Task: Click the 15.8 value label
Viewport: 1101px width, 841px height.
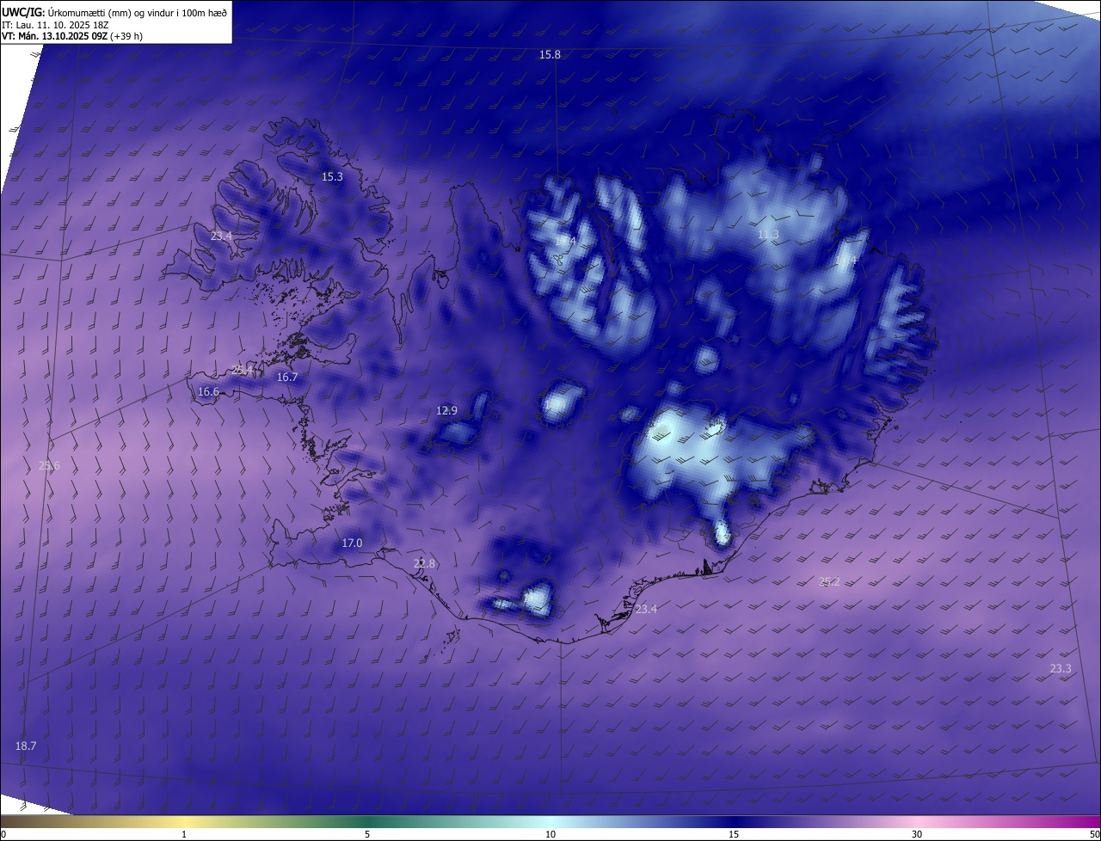Action: (x=550, y=54)
